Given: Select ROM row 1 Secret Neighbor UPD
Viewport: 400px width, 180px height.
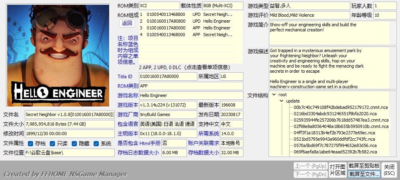Looking at the screenshot, I should point(187,15).
